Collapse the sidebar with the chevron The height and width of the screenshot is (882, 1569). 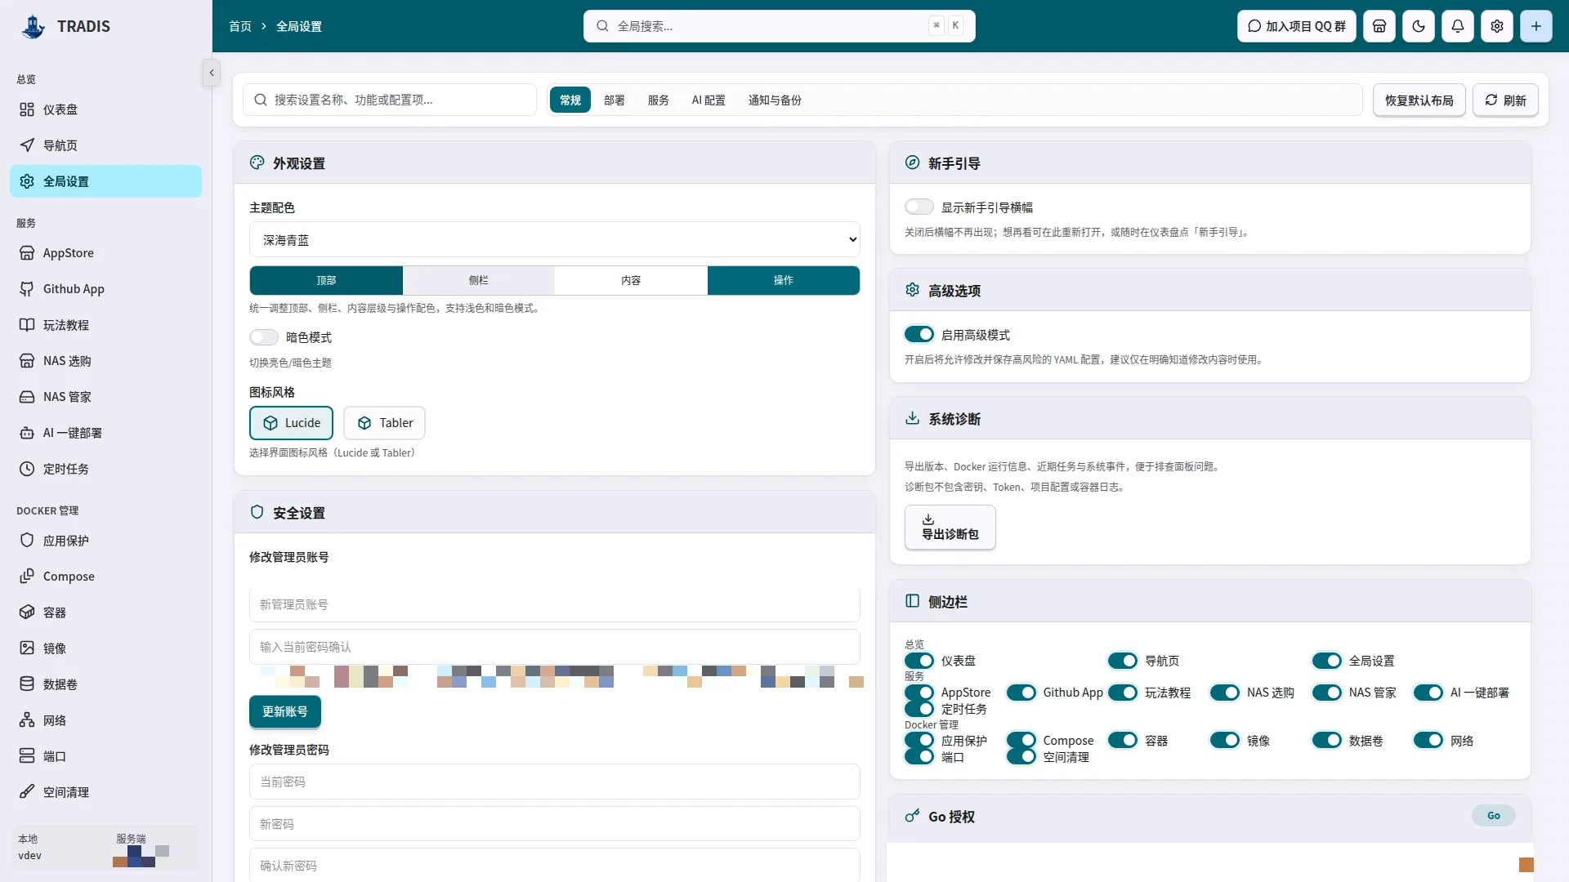[x=212, y=73]
